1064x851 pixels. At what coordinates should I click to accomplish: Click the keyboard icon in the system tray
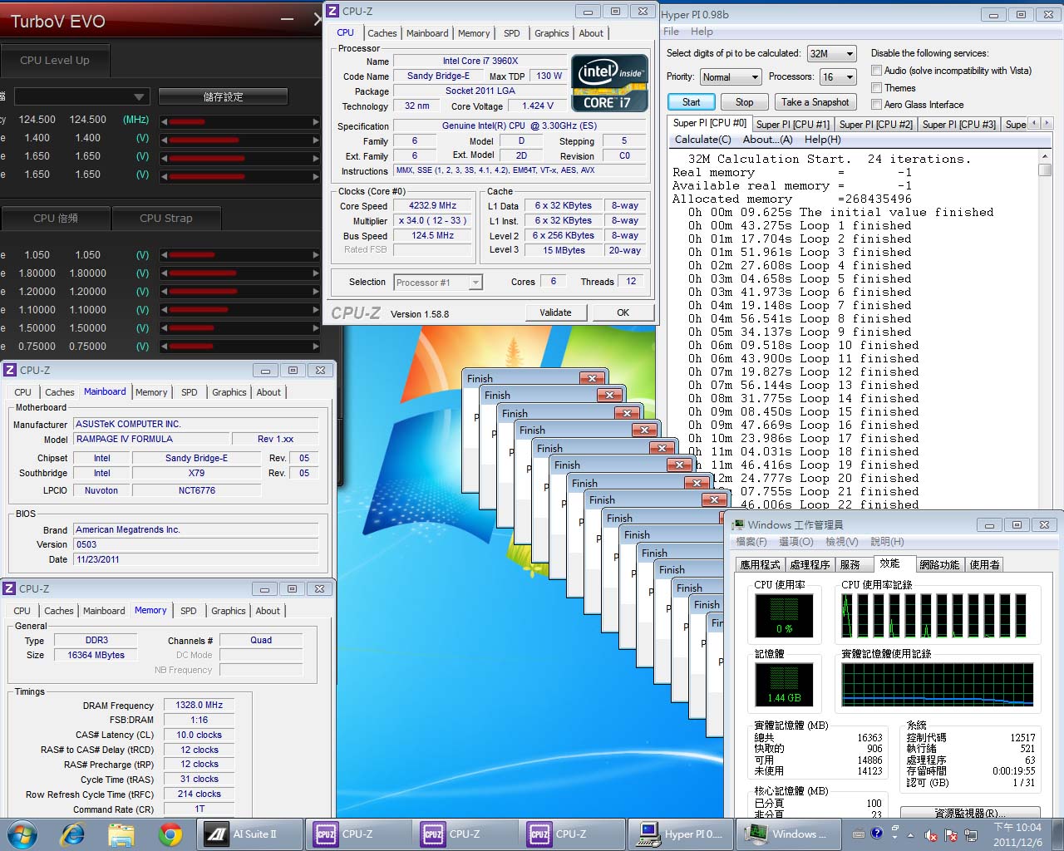(x=859, y=834)
